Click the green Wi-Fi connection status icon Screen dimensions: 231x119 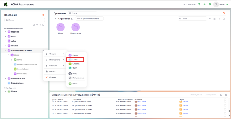204,5
